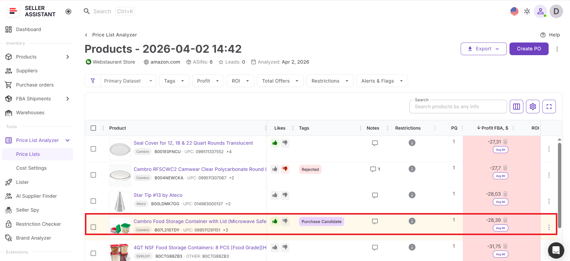
Task: Open Suppliers in the sidebar
Action: pos(27,71)
